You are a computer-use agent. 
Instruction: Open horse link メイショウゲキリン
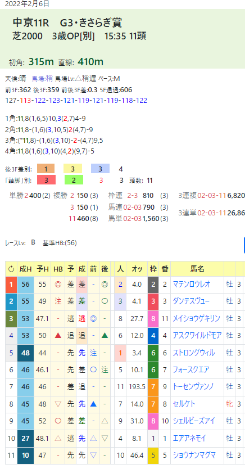tap(197, 318)
